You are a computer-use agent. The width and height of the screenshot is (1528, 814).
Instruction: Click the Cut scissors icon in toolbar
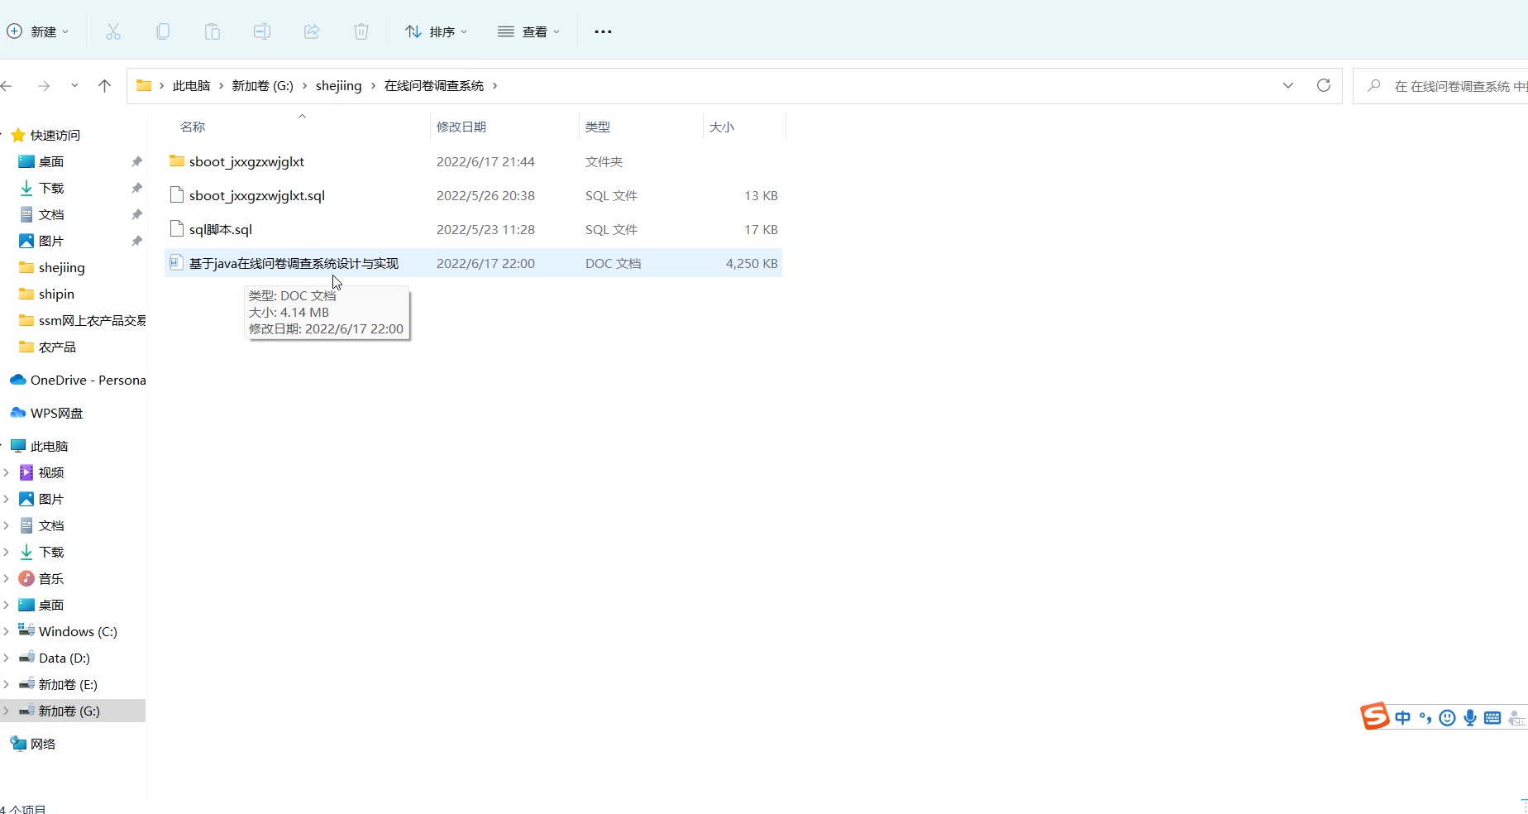click(x=113, y=31)
